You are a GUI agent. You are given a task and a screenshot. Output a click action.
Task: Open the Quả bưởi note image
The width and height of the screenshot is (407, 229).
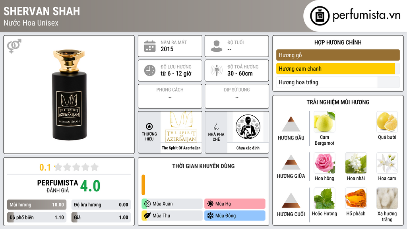(x=387, y=122)
